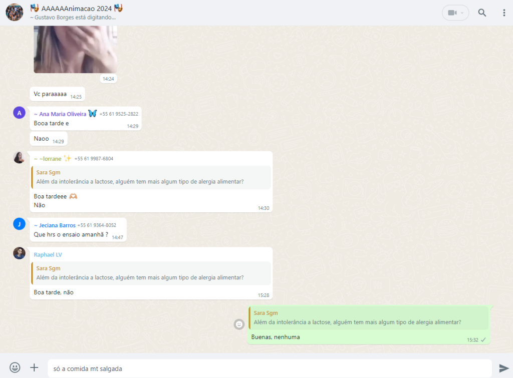Click the 15:32 timestamp on the sent message
The width and height of the screenshot is (513, 378).
[x=472, y=340]
